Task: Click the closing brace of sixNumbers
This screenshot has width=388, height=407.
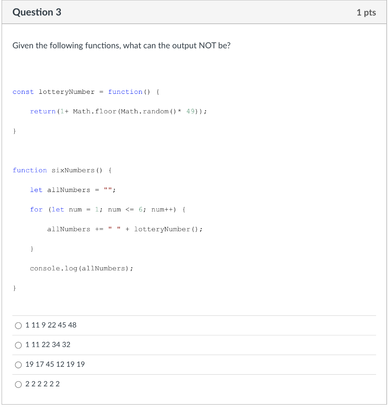Action: pyautogui.click(x=14, y=288)
